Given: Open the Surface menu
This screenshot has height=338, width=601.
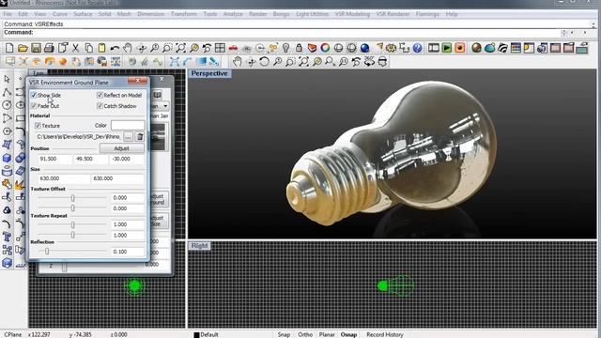Looking at the screenshot, I should point(83,14).
